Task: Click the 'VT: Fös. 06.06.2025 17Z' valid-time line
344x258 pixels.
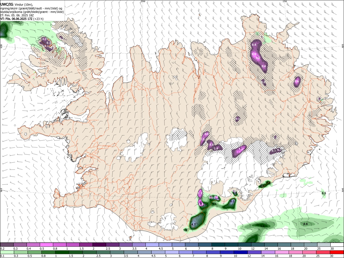Action: [x=17, y=19]
